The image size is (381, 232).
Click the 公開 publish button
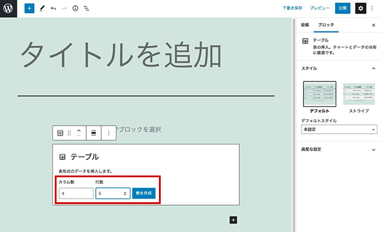click(x=343, y=8)
